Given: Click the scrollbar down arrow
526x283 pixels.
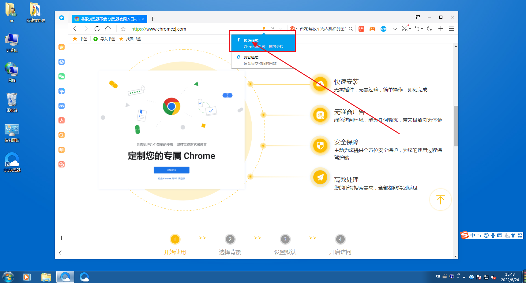Looking at the screenshot, I should click(x=456, y=256).
